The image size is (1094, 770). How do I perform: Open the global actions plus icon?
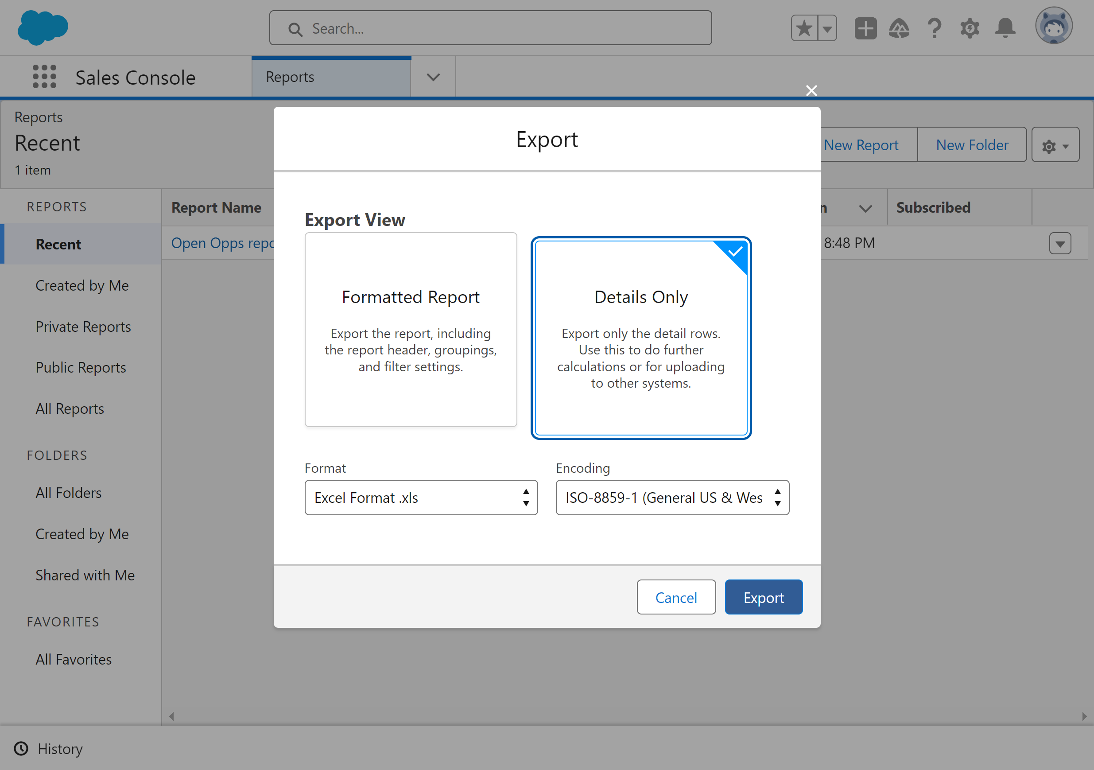865,29
